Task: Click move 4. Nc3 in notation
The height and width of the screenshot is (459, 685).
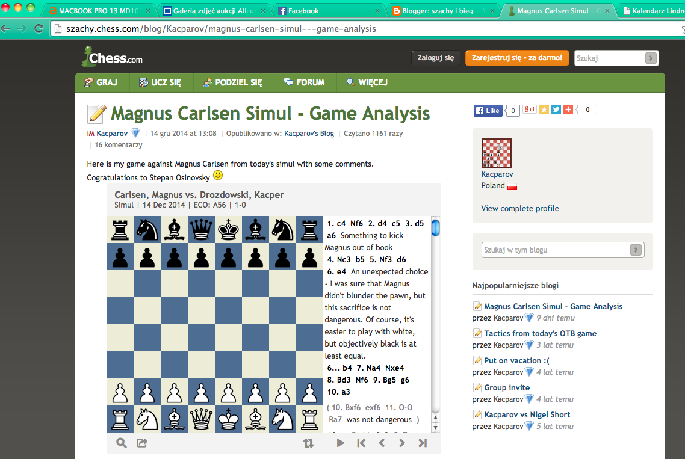Action: tap(338, 259)
